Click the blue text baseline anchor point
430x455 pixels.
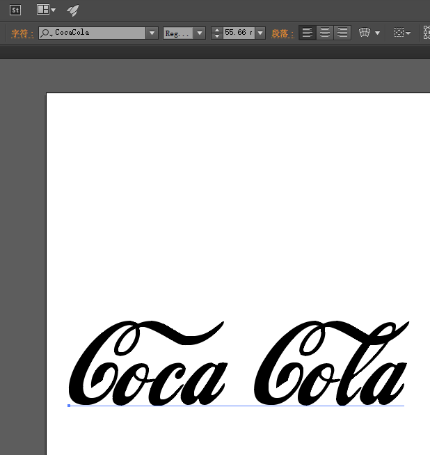pos(69,406)
